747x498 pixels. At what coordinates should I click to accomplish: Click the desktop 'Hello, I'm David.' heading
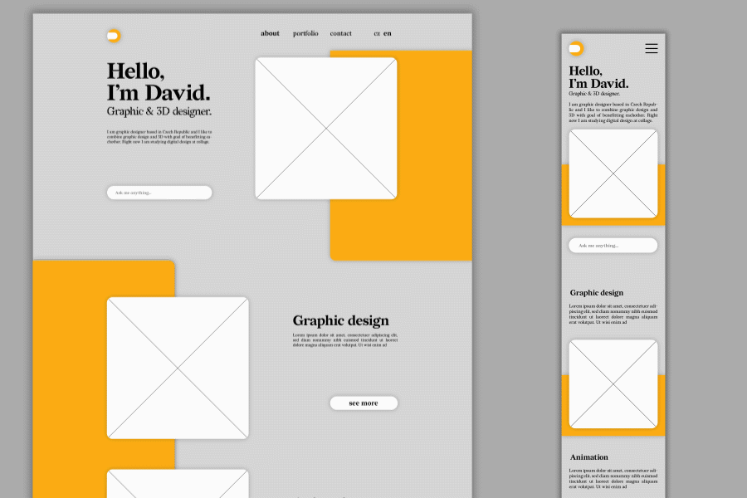click(x=158, y=81)
